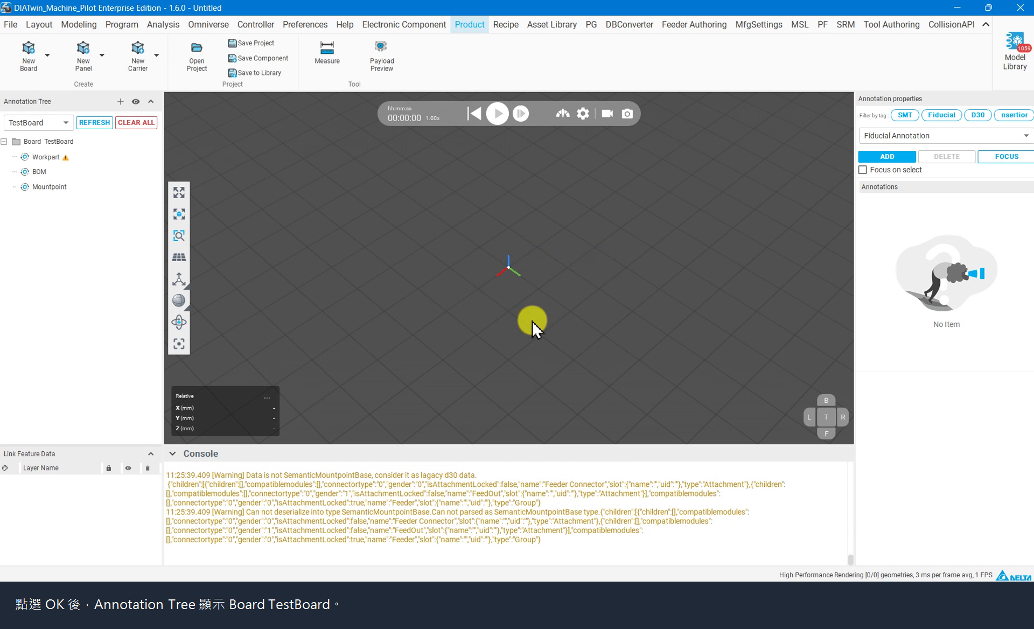The height and width of the screenshot is (629, 1034).
Task: Play the simulation
Action: point(497,114)
